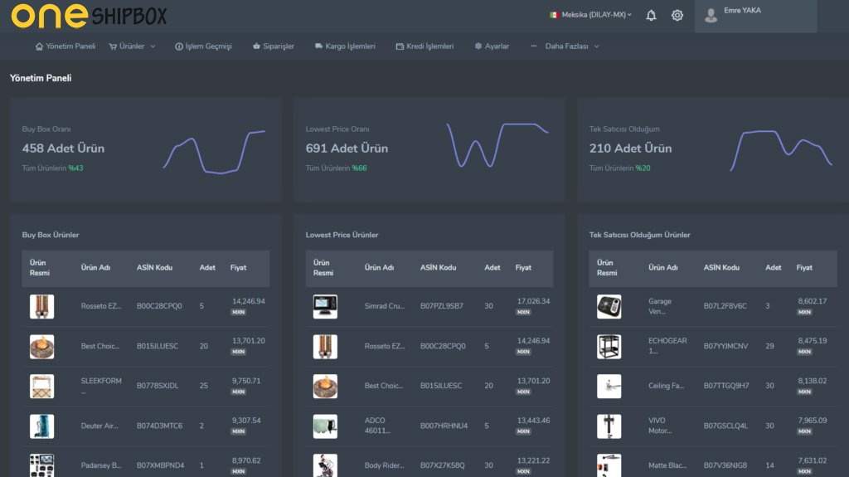849x477 pixels.
Task: Open Ceiling Fa product thumbnail
Action: [x=609, y=387]
